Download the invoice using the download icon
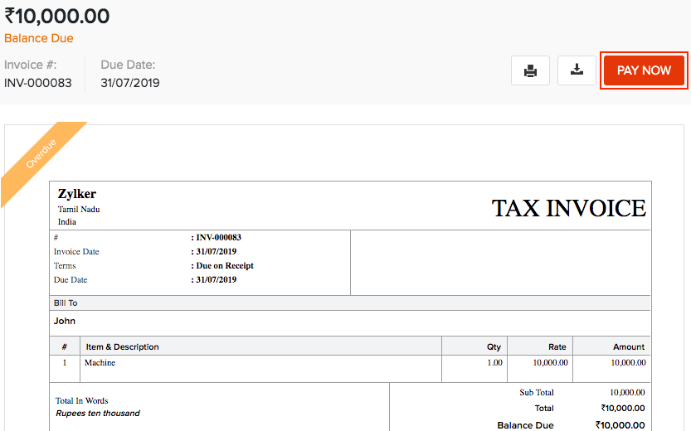The image size is (691, 431). click(577, 70)
